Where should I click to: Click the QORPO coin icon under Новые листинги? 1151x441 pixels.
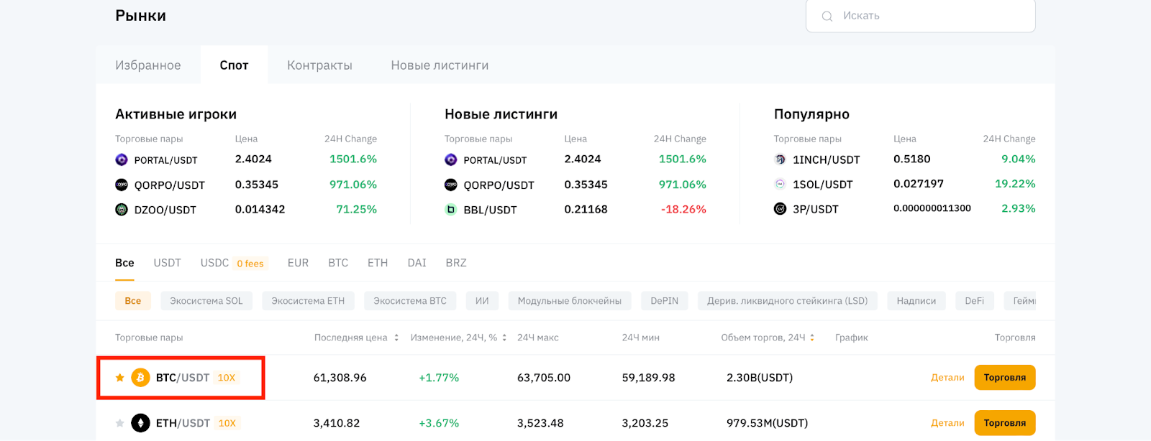[451, 185]
